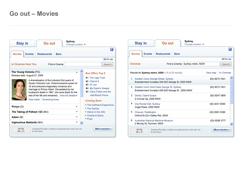Switch to the Stay in tab
The height and width of the screenshot is (176, 242).
point(22,43)
